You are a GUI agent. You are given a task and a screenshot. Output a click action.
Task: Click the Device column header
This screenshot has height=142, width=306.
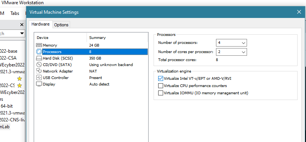click(61, 37)
